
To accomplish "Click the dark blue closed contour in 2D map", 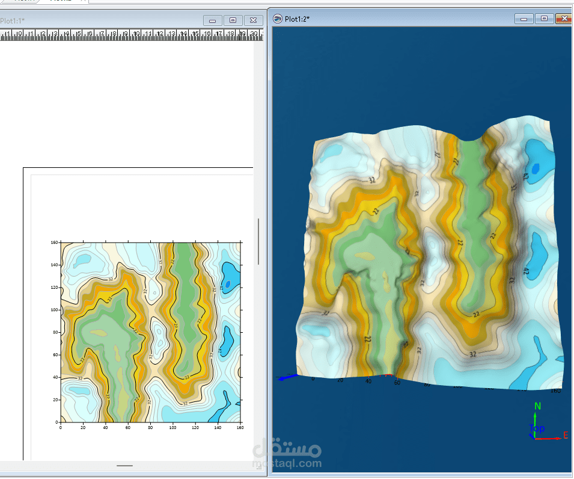I will (228, 284).
